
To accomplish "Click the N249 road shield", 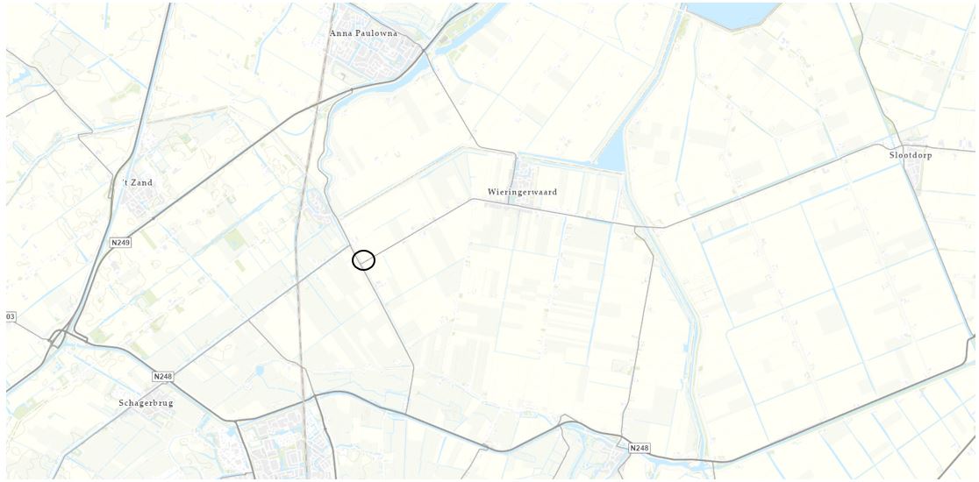I will tap(121, 242).
